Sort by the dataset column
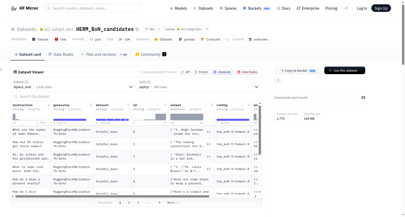405x217 pixels. click(x=128, y=105)
